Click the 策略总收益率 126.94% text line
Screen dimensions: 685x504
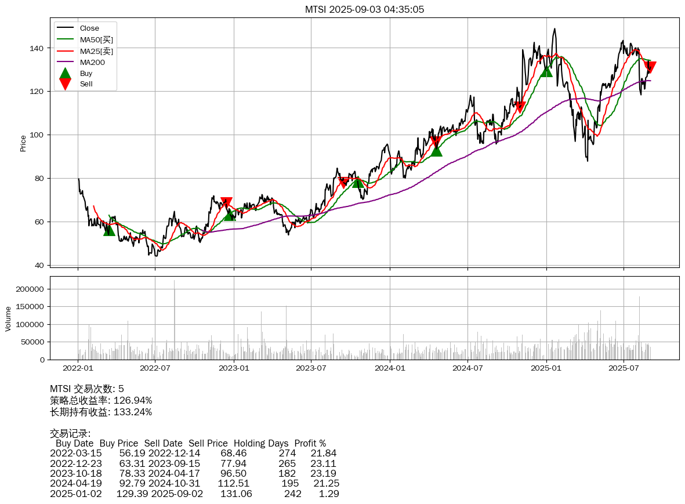101,400
